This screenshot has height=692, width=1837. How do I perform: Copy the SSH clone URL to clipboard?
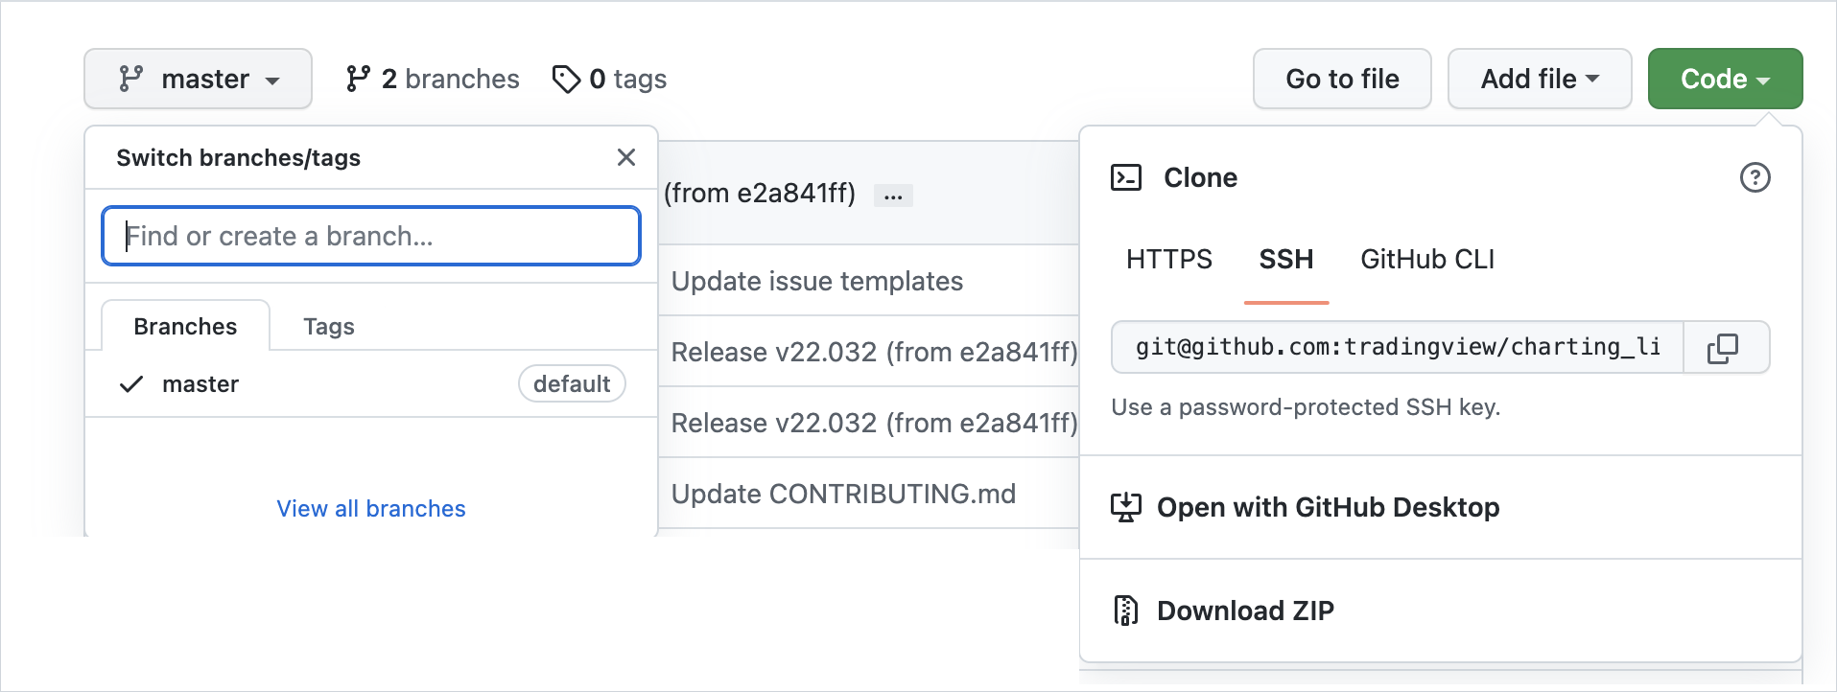(x=1723, y=348)
